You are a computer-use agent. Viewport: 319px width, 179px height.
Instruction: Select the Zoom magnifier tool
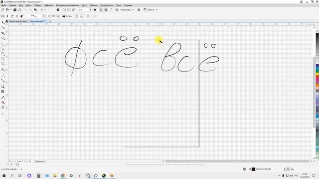3,38
